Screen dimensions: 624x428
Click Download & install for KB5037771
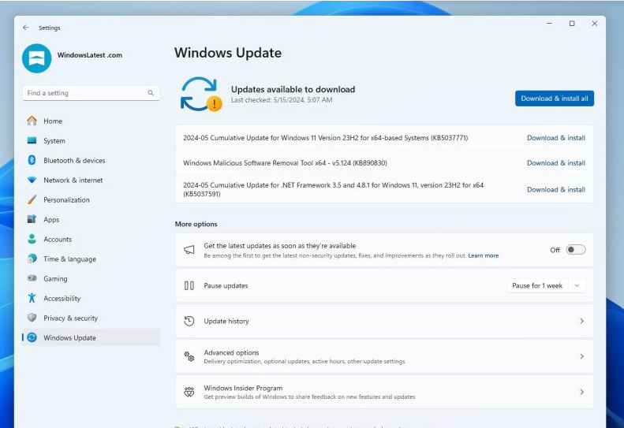click(x=555, y=138)
